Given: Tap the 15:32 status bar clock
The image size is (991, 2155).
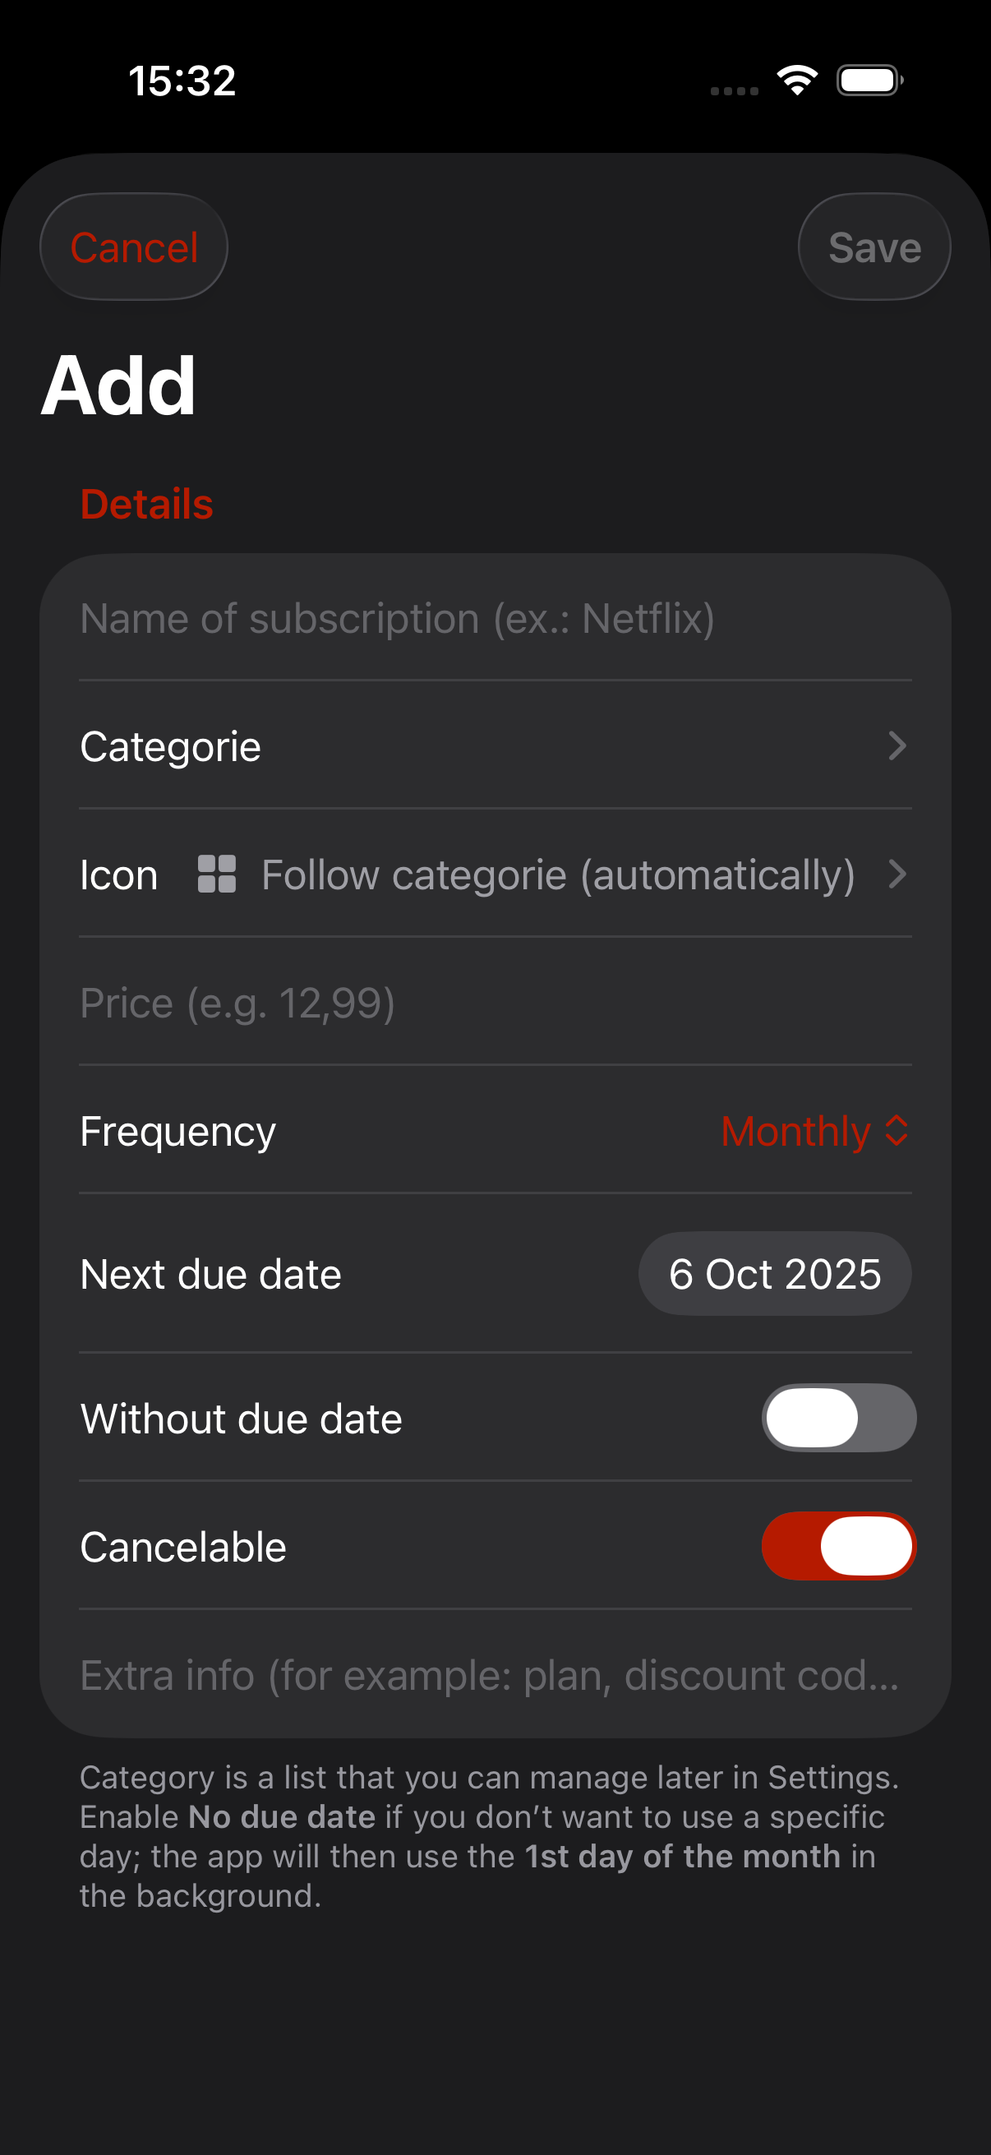Looking at the screenshot, I should [182, 81].
